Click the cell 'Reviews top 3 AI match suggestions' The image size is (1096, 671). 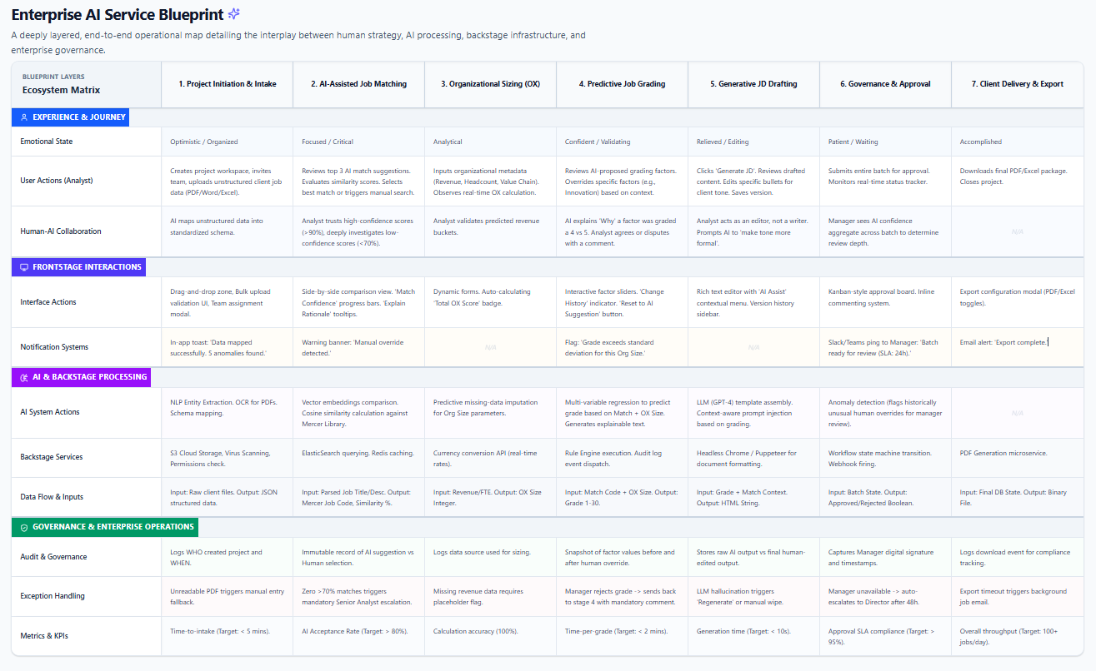(x=358, y=181)
